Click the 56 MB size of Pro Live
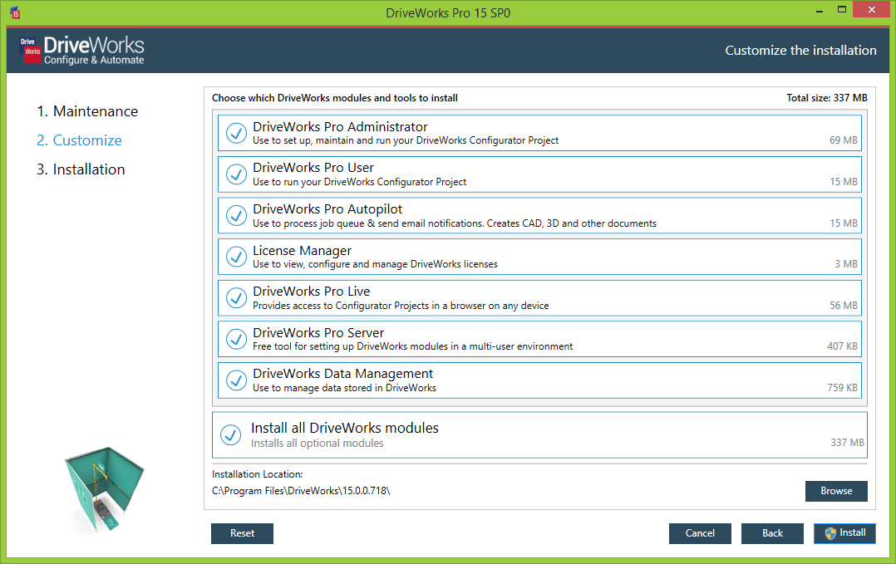The width and height of the screenshot is (896, 564). [x=844, y=306]
